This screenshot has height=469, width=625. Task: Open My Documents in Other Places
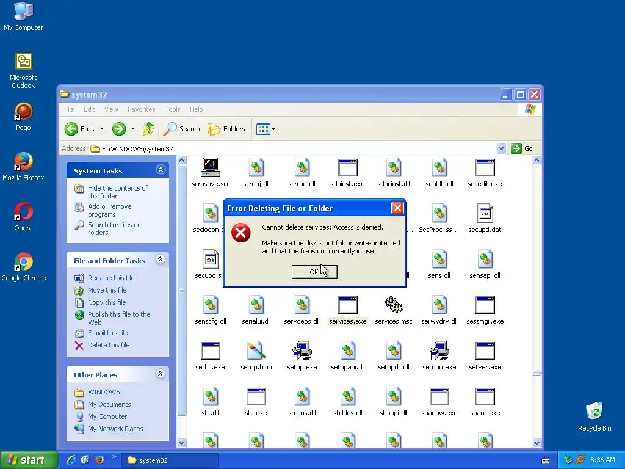pos(109,404)
